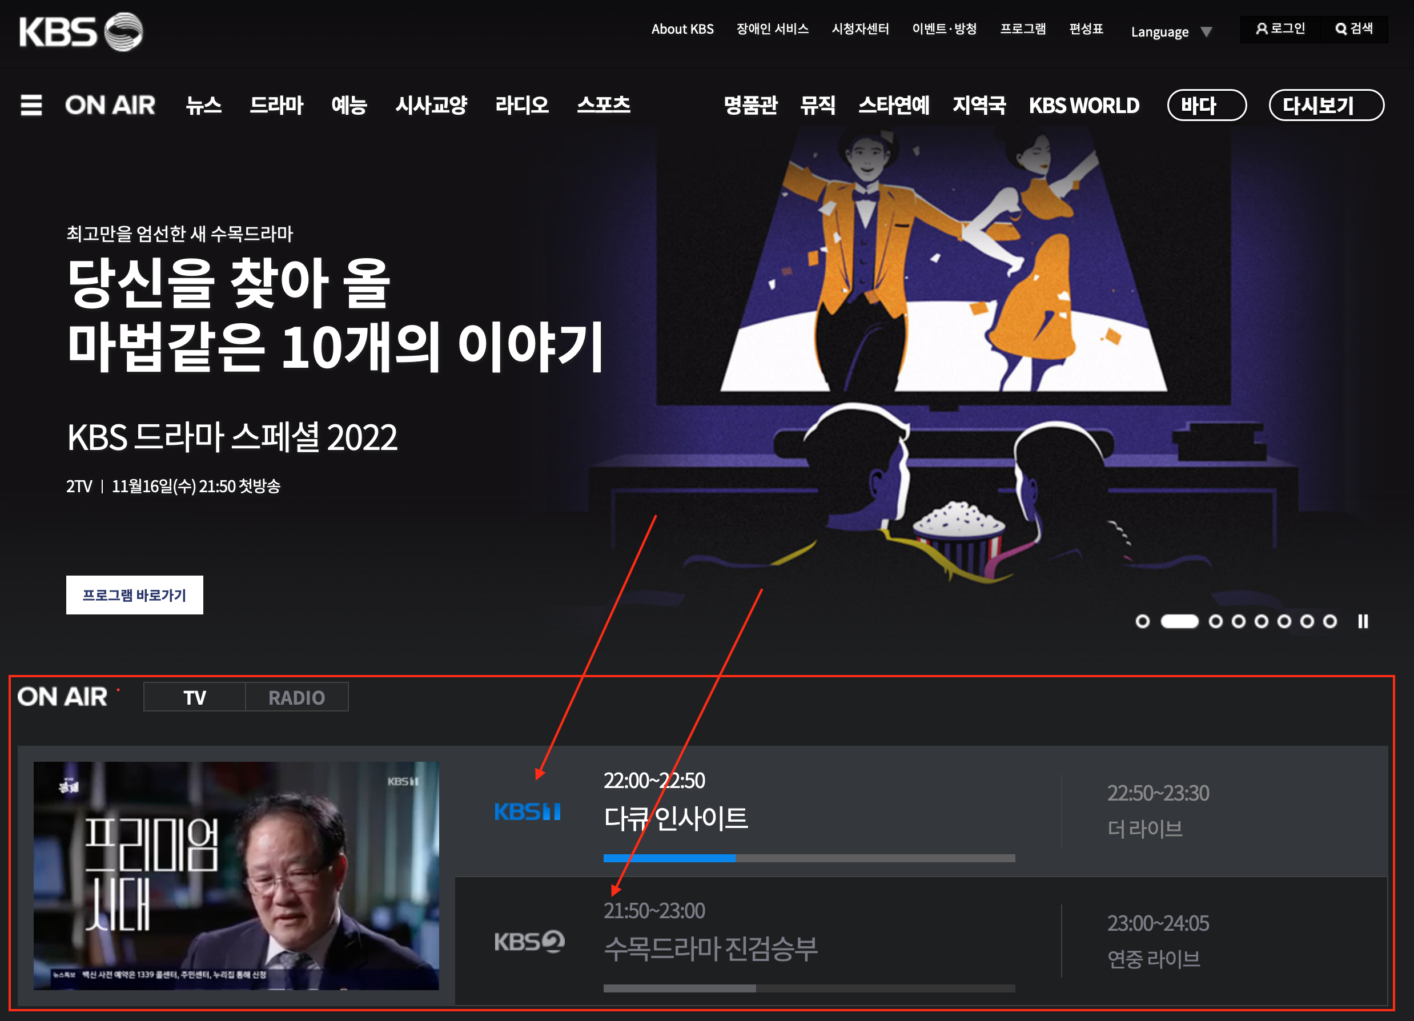Pause the banner carousel autoplay
This screenshot has width=1414, height=1021.
(x=1363, y=621)
